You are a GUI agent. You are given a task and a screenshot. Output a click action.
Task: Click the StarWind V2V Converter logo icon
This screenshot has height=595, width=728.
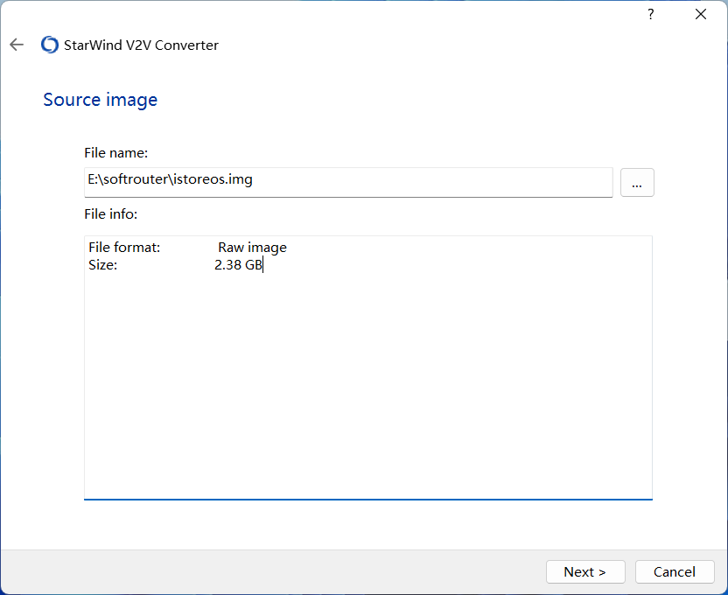(x=50, y=45)
